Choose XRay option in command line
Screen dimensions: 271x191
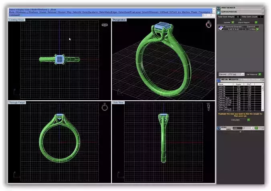[69, 12]
